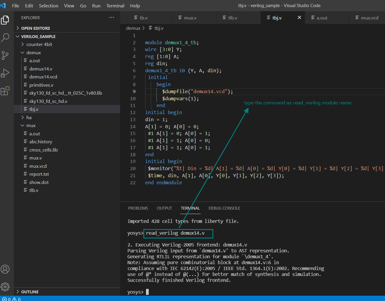
Task: Open primitives.v file in explorer
Action: pyautogui.click(x=67, y=85)
